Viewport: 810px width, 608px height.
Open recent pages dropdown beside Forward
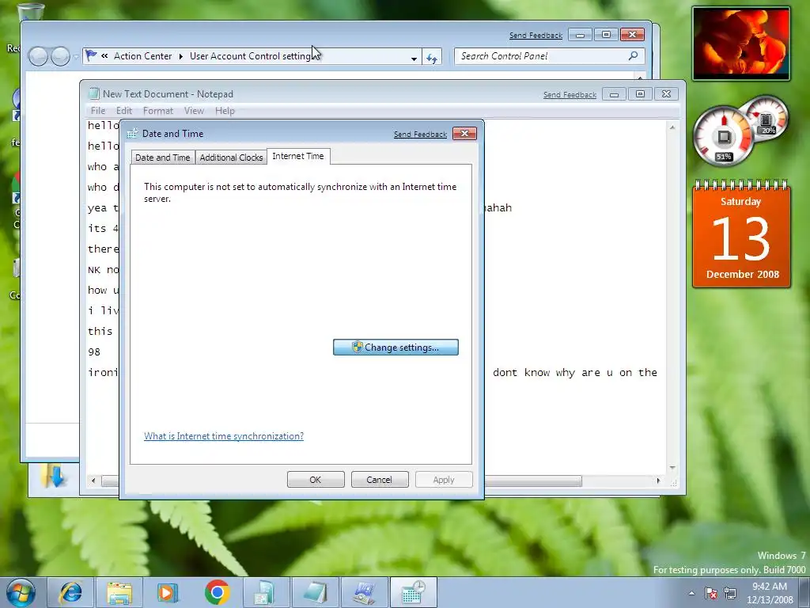(x=76, y=56)
